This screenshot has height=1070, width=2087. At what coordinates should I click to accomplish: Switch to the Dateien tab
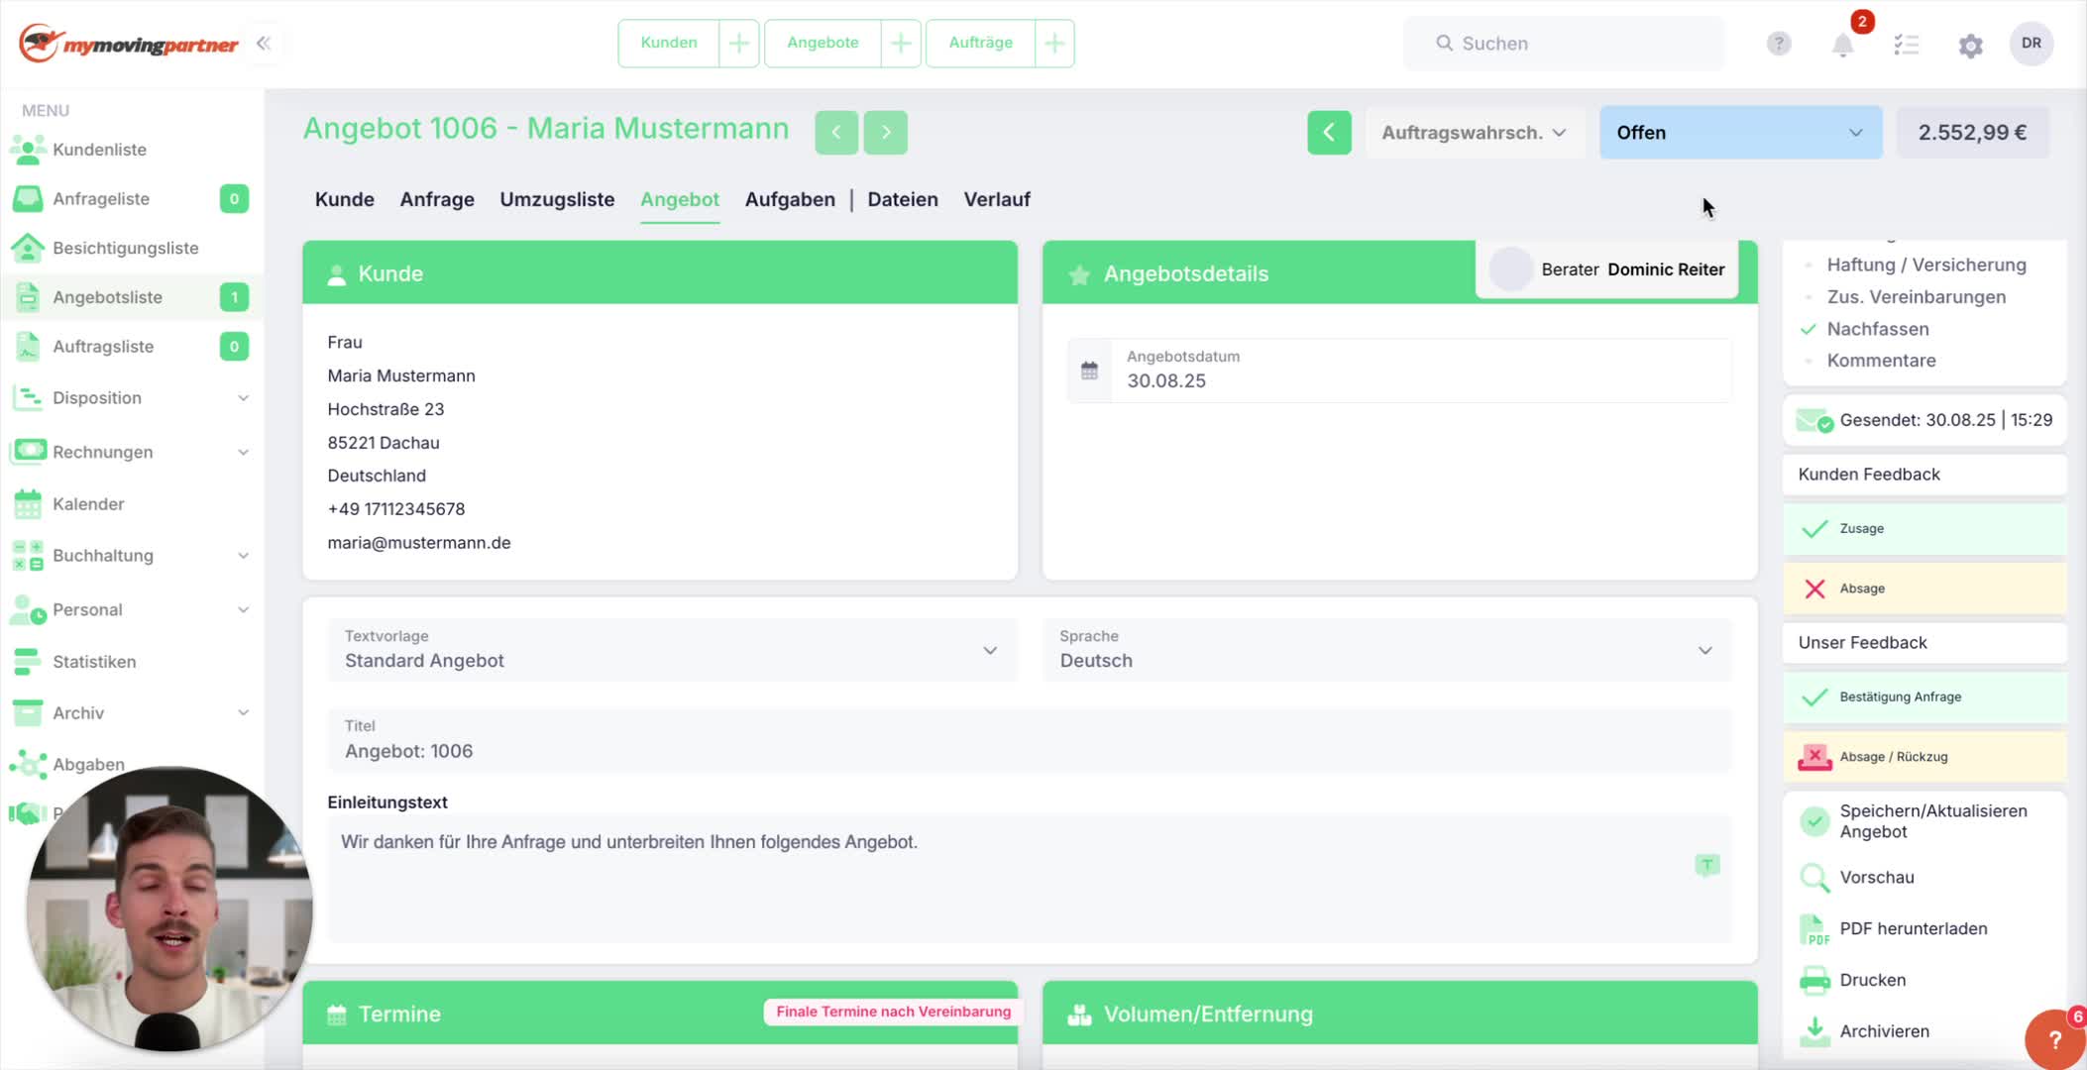click(903, 199)
